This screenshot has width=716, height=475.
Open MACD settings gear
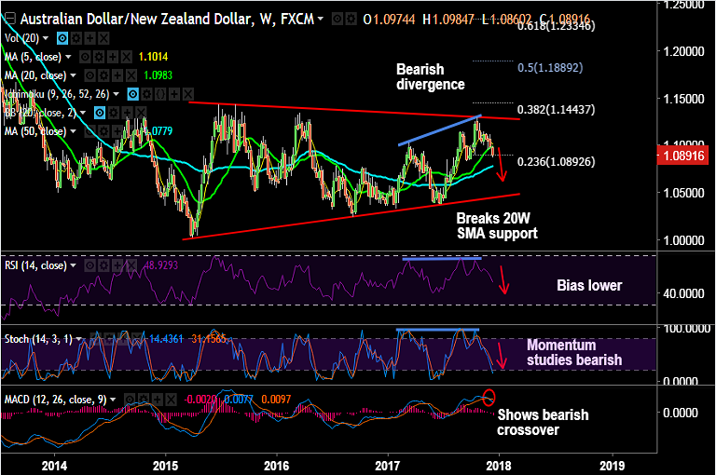pyautogui.click(x=144, y=400)
